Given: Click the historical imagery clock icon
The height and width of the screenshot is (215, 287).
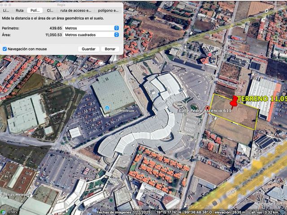Looking at the screenshot, I should pos(4,212).
